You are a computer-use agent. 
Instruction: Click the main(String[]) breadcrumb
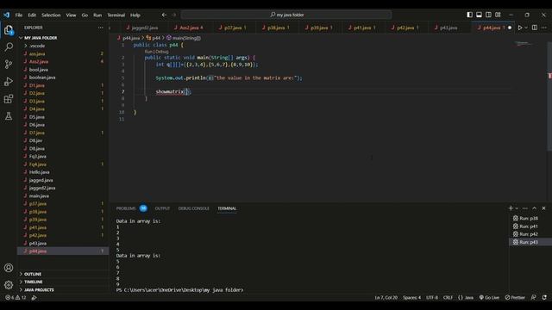pos(184,38)
